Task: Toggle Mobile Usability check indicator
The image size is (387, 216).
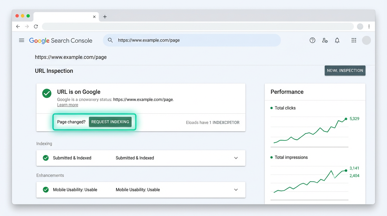Action: tap(46, 190)
